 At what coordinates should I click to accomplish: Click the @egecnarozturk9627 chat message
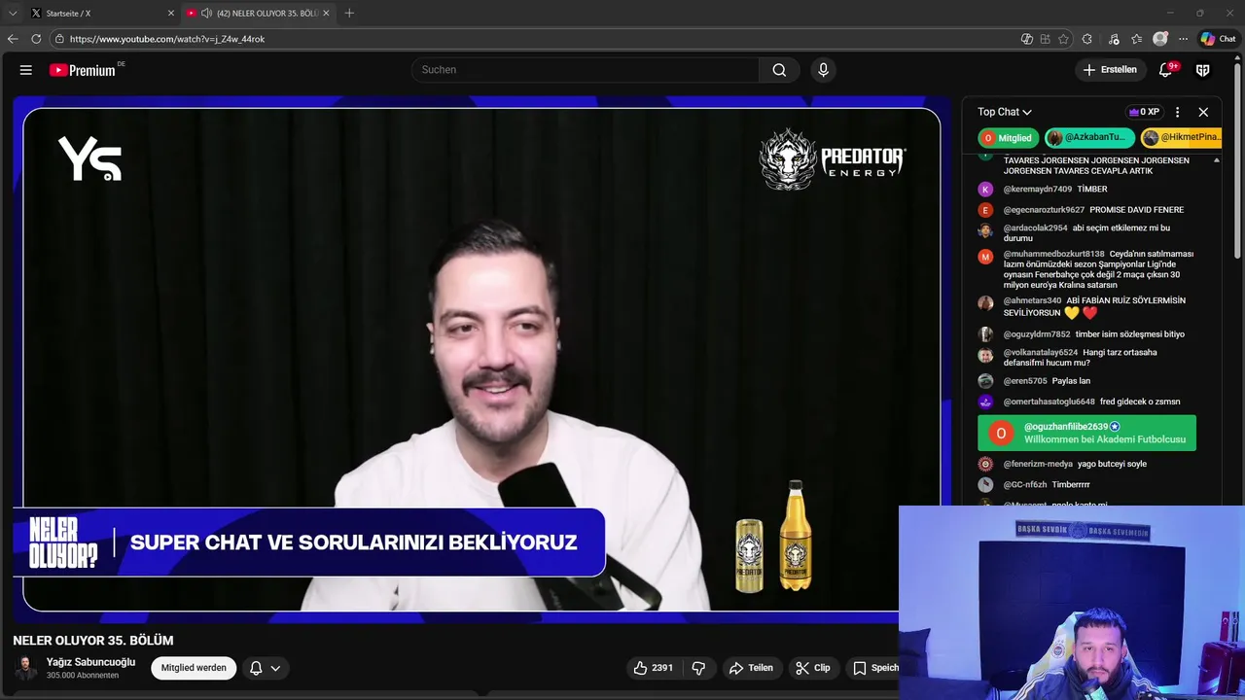point(1136,210)
